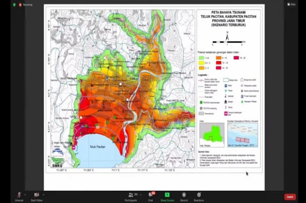The width and height of the screenshot is (306, 203).
Task: Click the Sirine legend icon
Action: coord(226,107)
